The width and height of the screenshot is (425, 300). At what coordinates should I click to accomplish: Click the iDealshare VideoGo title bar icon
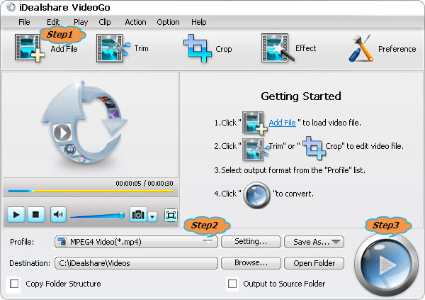11,7
